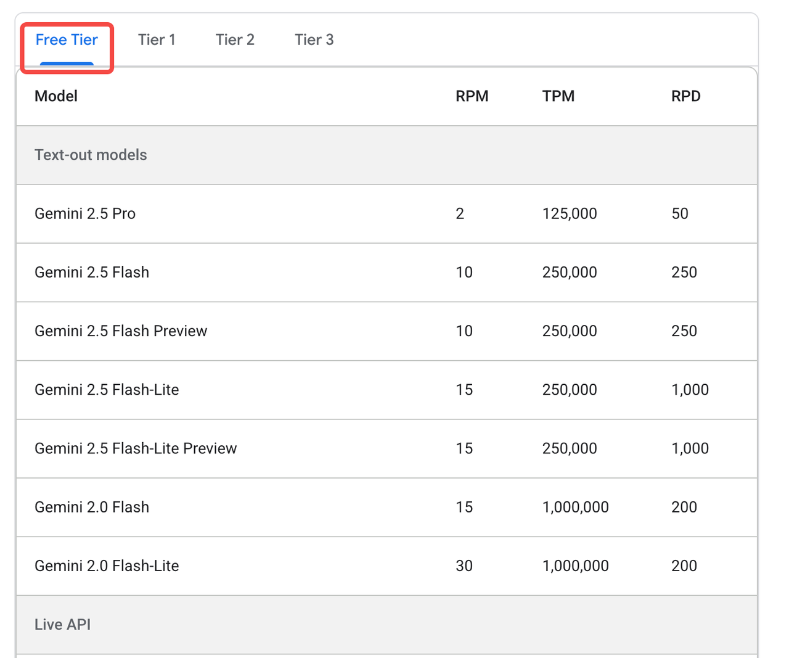This screenshot has width=789, height=658.
Task: Select the Gemini 2.0 Flash-Lite model name
Action: (x=107, y=565)
